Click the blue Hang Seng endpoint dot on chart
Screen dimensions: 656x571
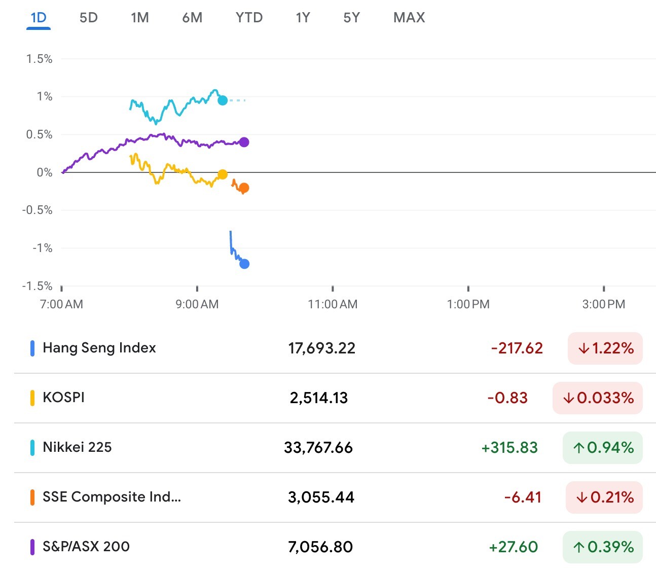click(x=244, y=264)
